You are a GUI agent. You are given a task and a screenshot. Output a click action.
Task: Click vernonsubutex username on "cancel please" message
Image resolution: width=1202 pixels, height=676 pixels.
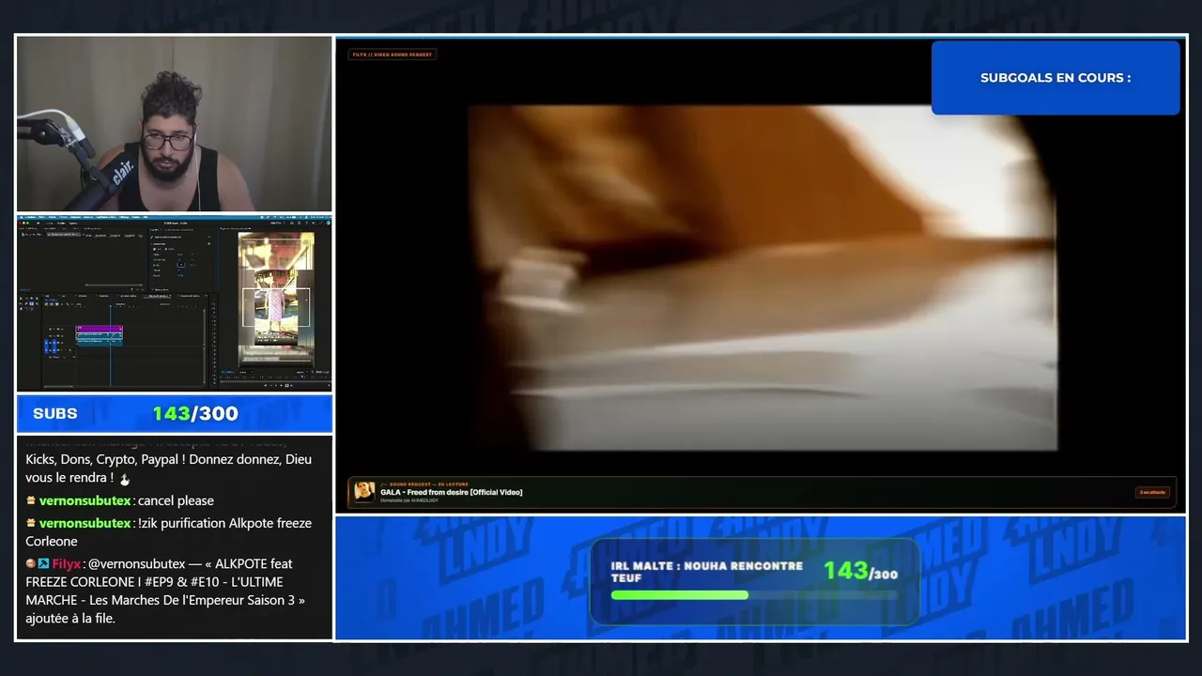click(85, 500)
